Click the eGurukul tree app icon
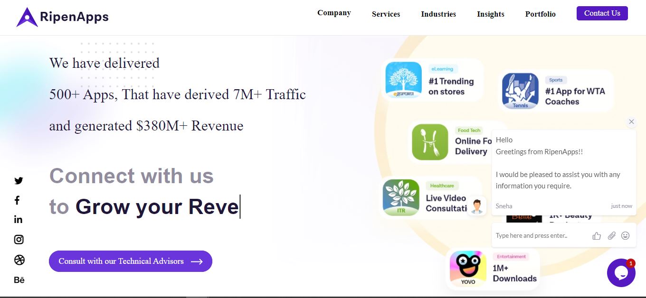The height and width of the screenshot is (298, 646). coord(404,80)
